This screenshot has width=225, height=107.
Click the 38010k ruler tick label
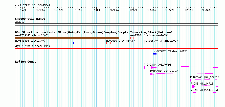click(151, 10)
